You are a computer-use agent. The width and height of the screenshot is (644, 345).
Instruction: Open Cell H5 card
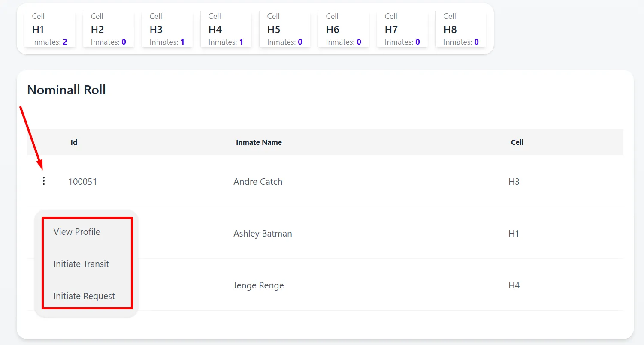point(285,29)
